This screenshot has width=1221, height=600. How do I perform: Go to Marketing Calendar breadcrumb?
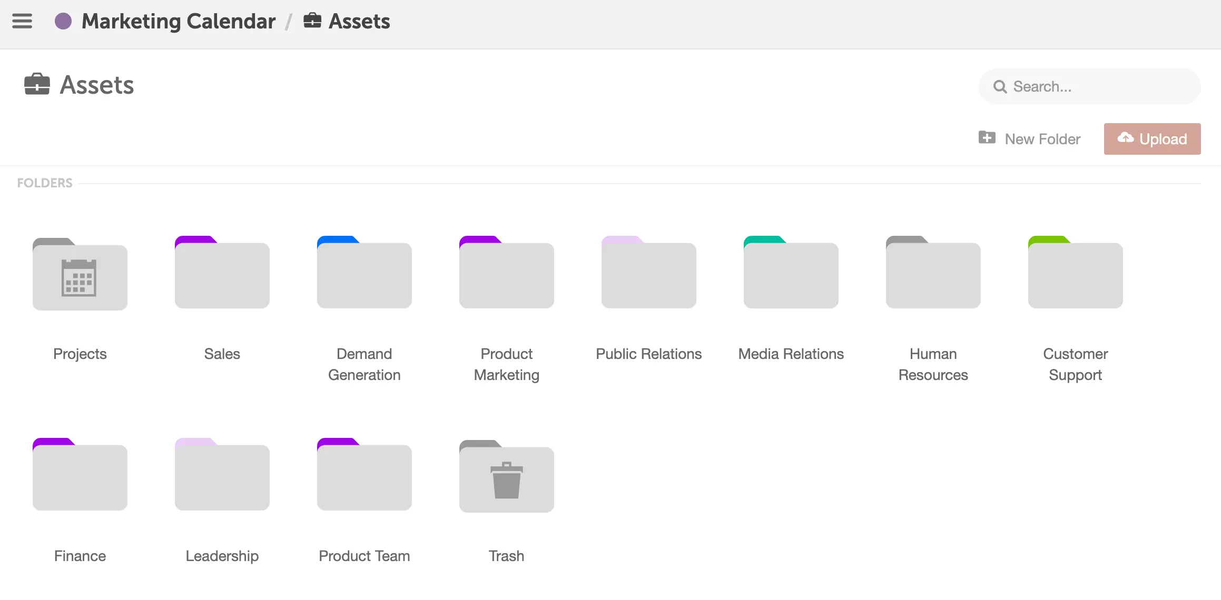(179, 21)
